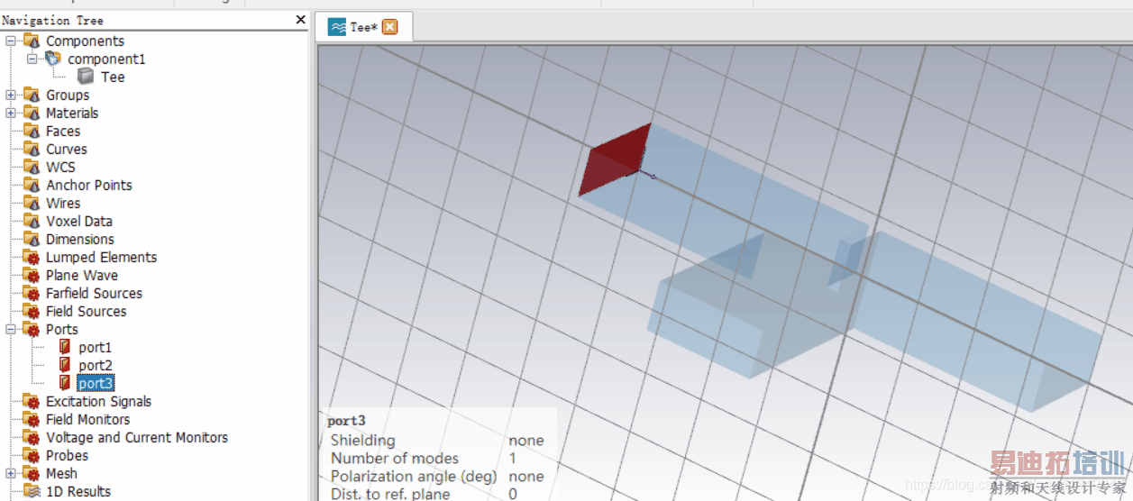Viewport: 1133px width, 501px height.
Task: Click the port1 red port icon
Action: tap(64, 347)
